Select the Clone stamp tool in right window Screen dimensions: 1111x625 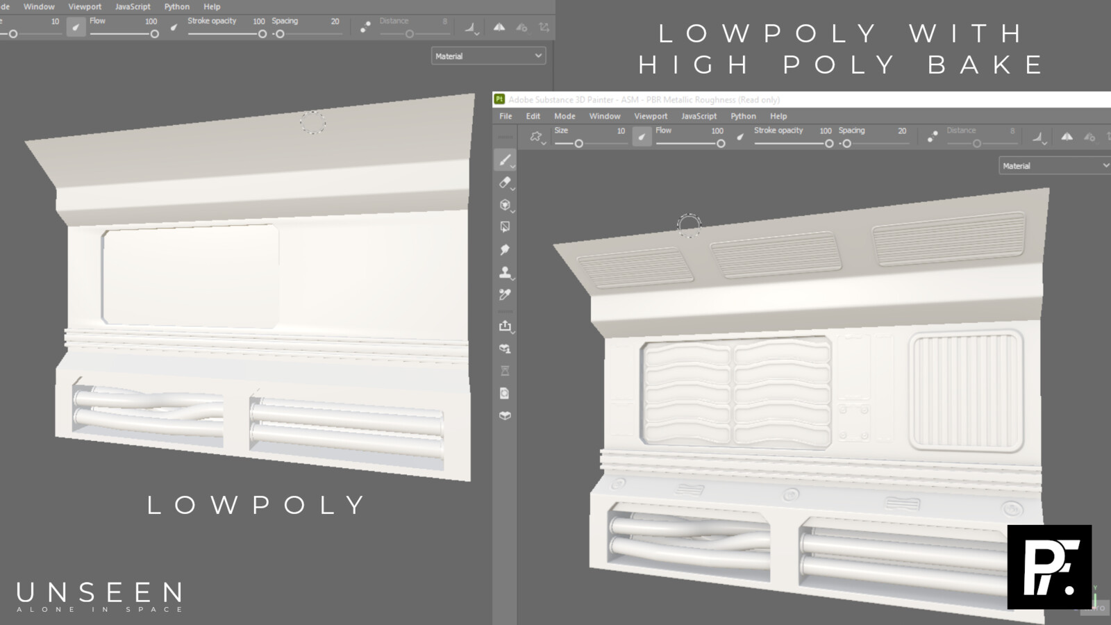click(505, 272)
